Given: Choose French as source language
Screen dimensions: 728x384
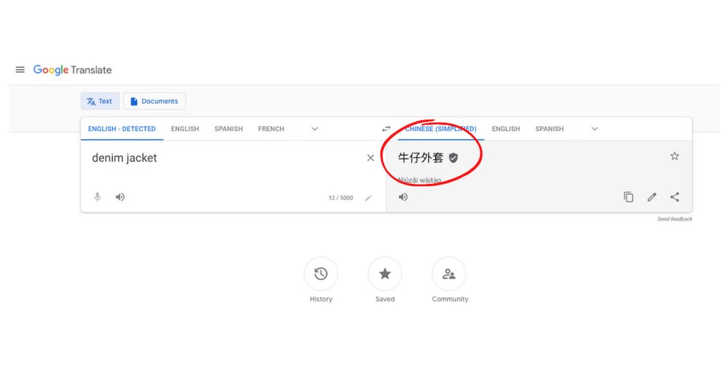Looking at the screenshot, I should click(271, 129).
